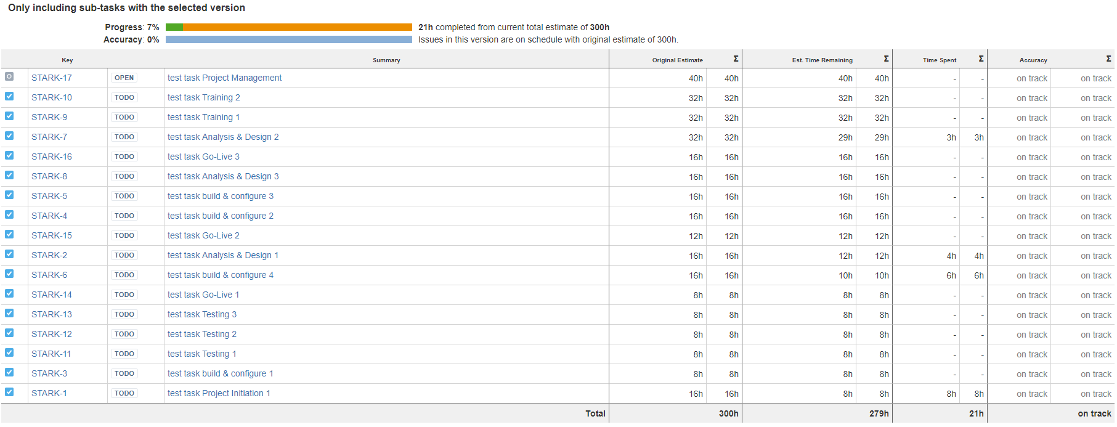Select the 300h total original estimate cell

click(x=728, y=413)
